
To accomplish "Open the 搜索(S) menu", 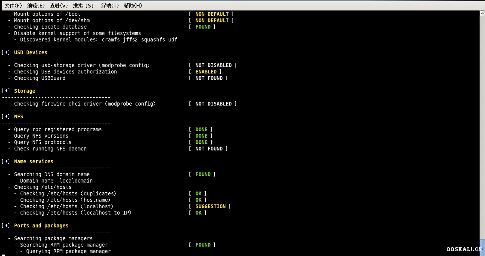I will pos(83,5).
